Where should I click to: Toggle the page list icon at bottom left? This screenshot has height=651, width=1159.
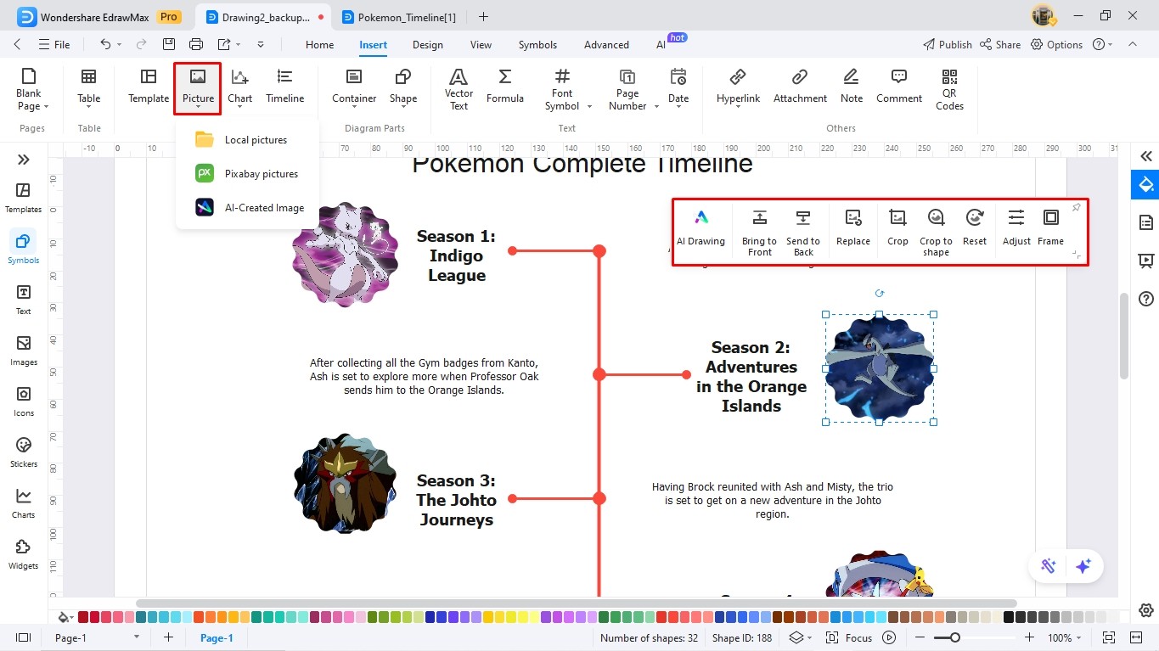pos(24,637)
